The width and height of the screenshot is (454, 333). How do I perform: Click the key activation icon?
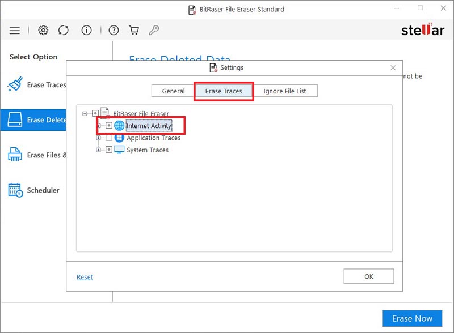(154, 30)
